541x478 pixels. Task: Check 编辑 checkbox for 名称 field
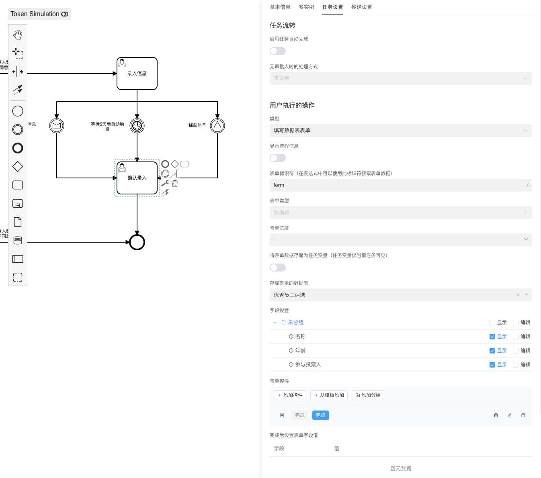point(516,337)
